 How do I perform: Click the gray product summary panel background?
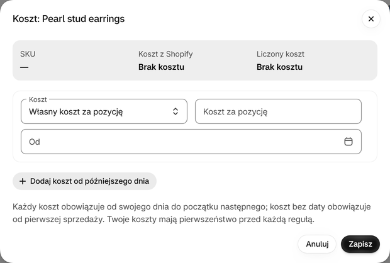pos(195,60)
